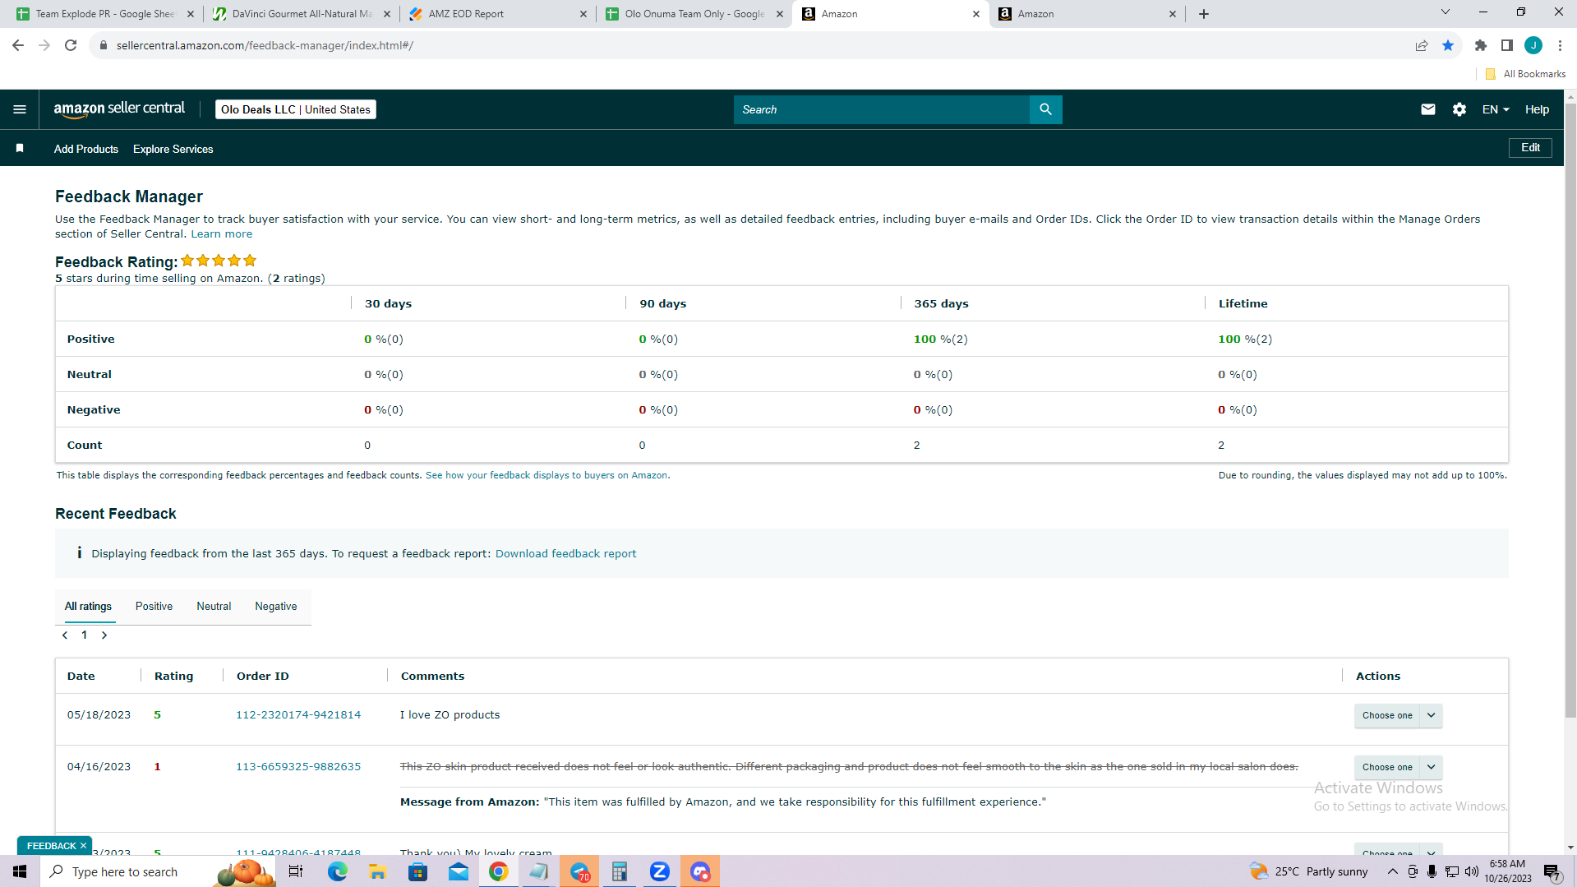Go to previous feedback page arrow
This screenshot has width=1577, height=887.
(65, 635)
